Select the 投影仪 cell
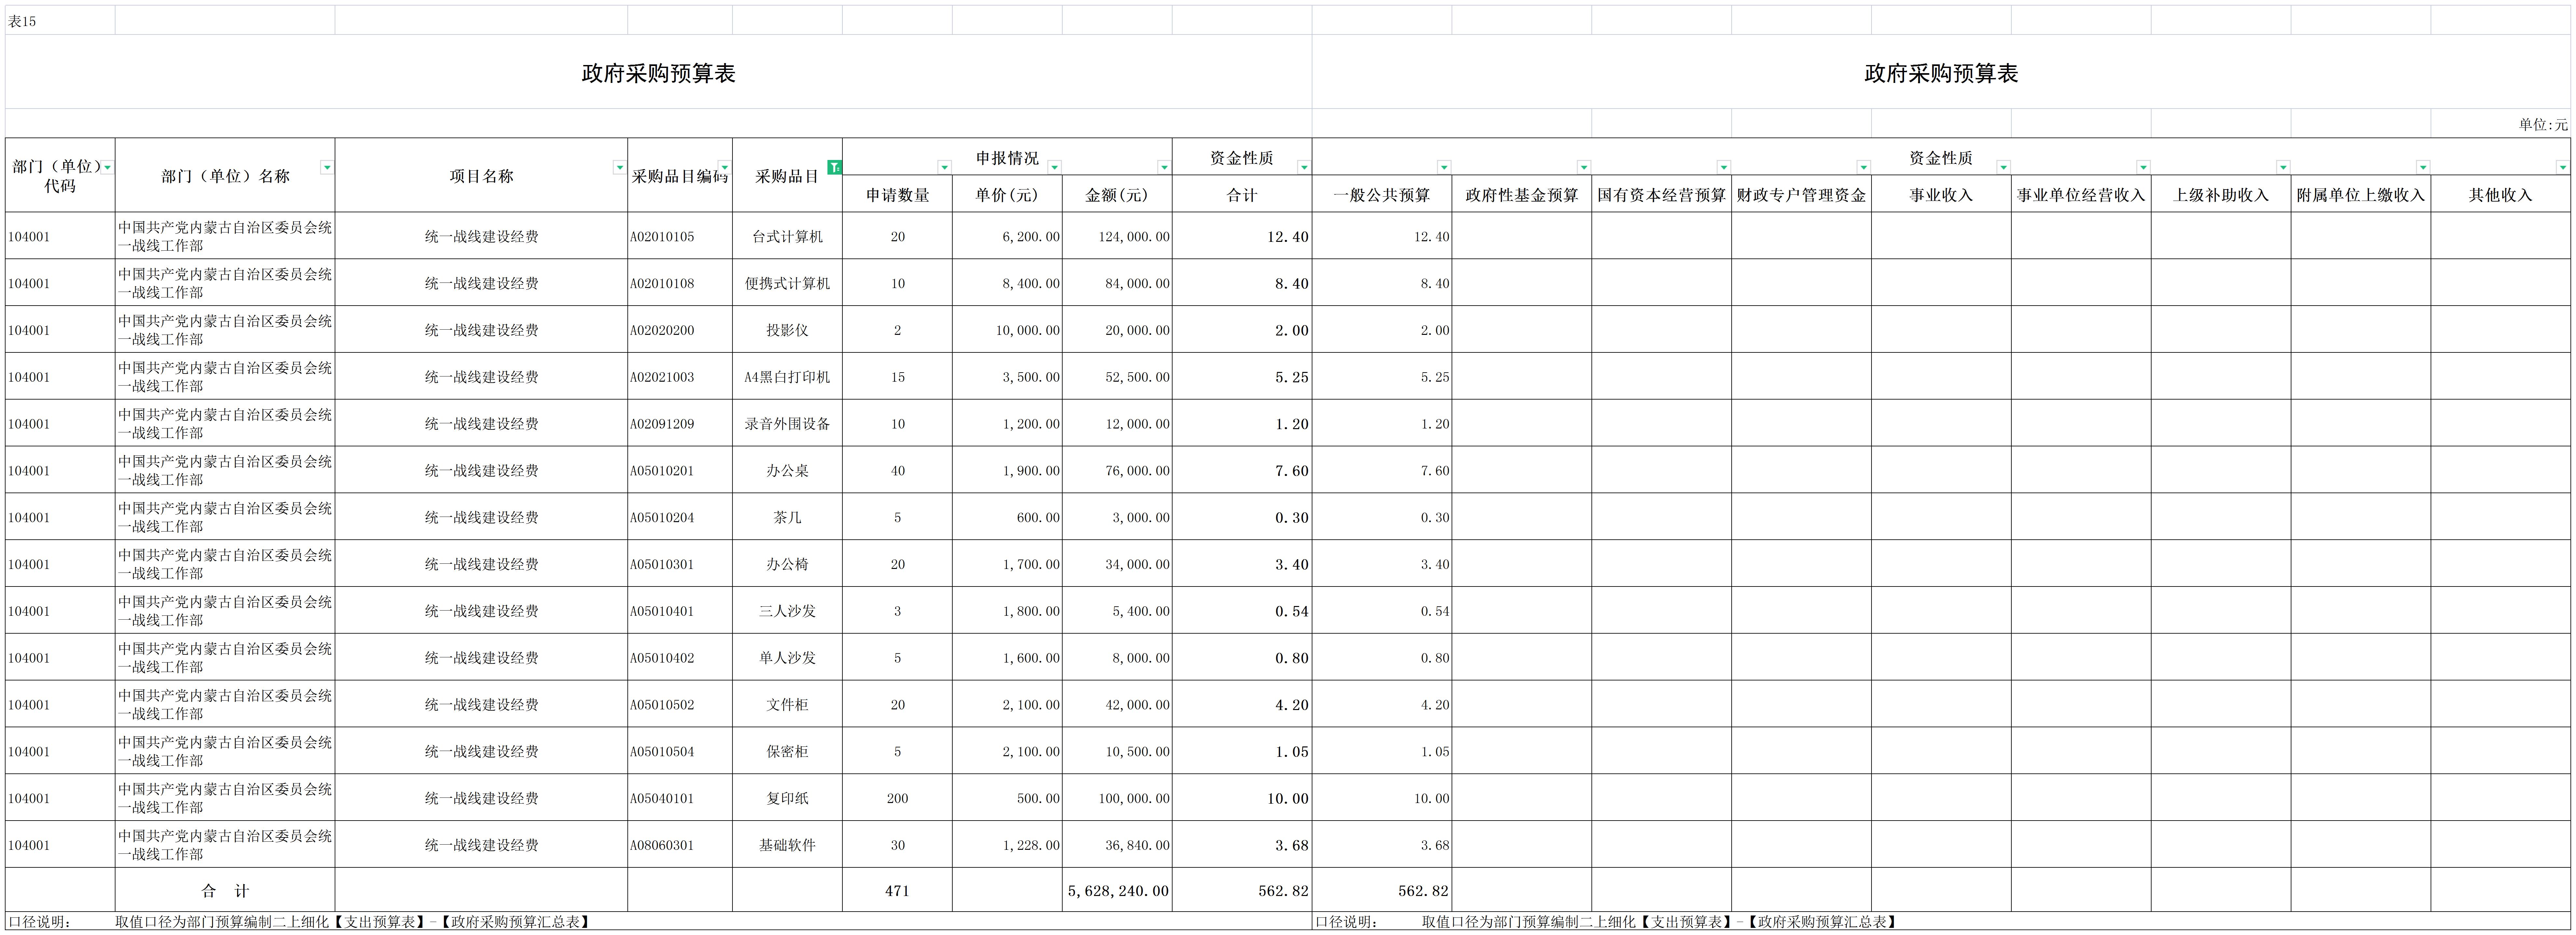Viewport: 2576px width, 935px height. tap(787, 330)
